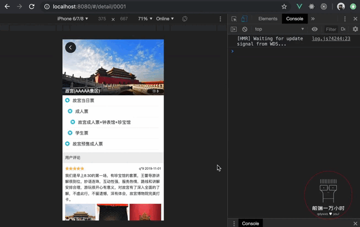Screen dimensions: 360x227
Task: Click the site info icon in address bar
Action: (47, 7)
